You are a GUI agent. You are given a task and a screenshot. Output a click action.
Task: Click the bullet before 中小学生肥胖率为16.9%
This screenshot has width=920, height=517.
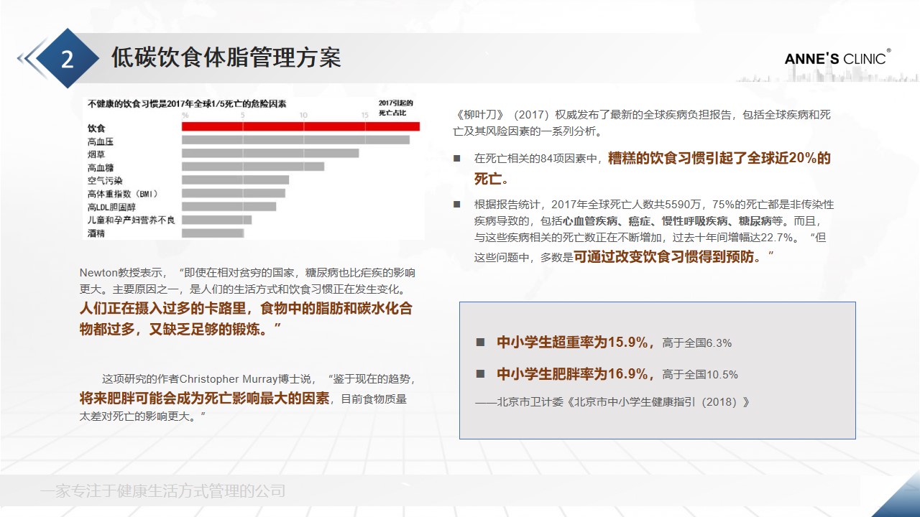pos(480,374)
